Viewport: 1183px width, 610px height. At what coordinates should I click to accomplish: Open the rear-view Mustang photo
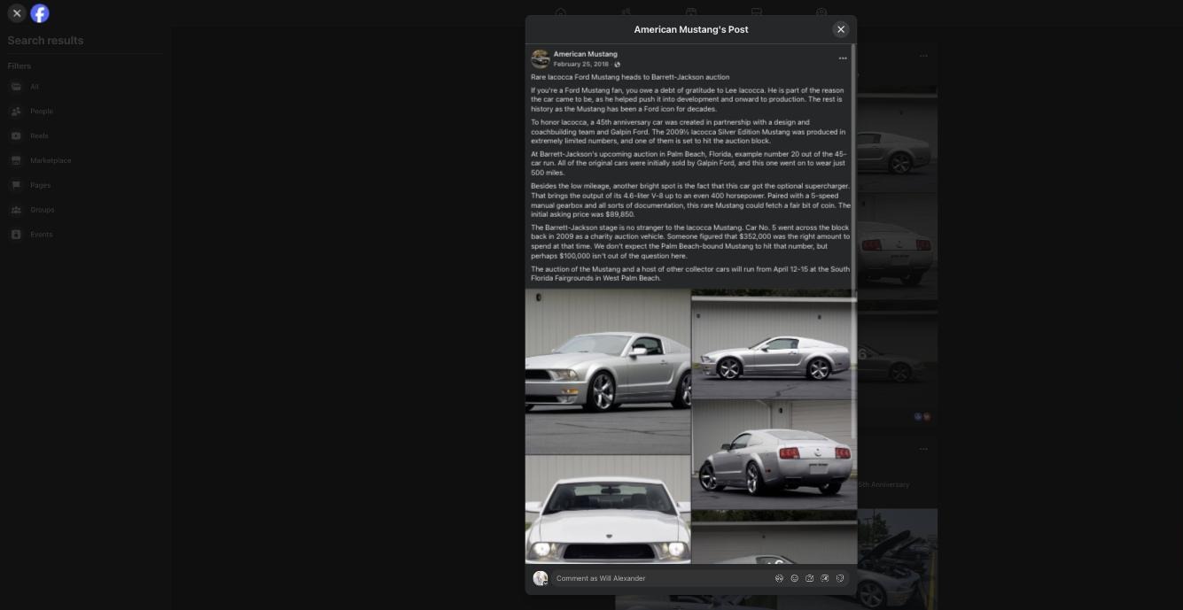(x=774, y=454)
